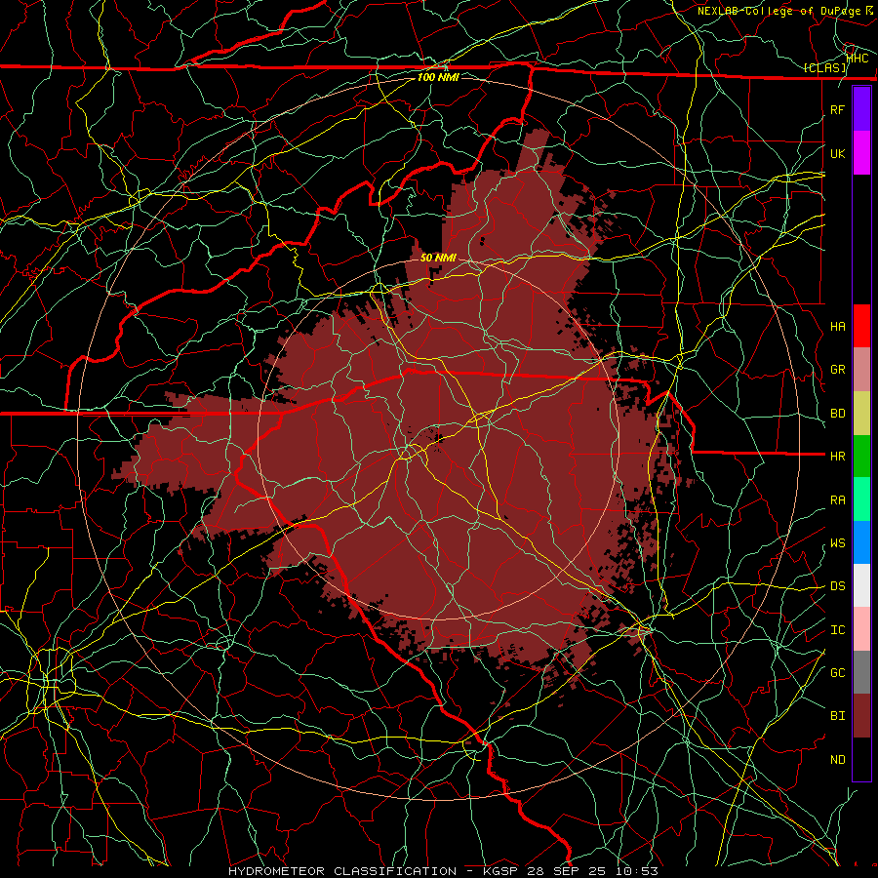Click the UK magenta legend swatch
The image size is (878, 878).
[x=861, y=153]
